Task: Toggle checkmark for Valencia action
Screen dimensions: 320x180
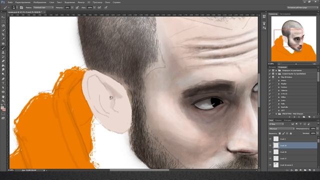Action: tap(269, 90)
